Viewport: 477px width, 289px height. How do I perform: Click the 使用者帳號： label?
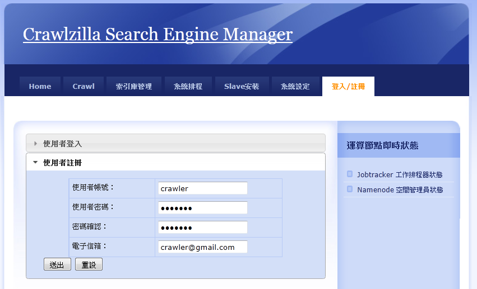click(93, 187)
